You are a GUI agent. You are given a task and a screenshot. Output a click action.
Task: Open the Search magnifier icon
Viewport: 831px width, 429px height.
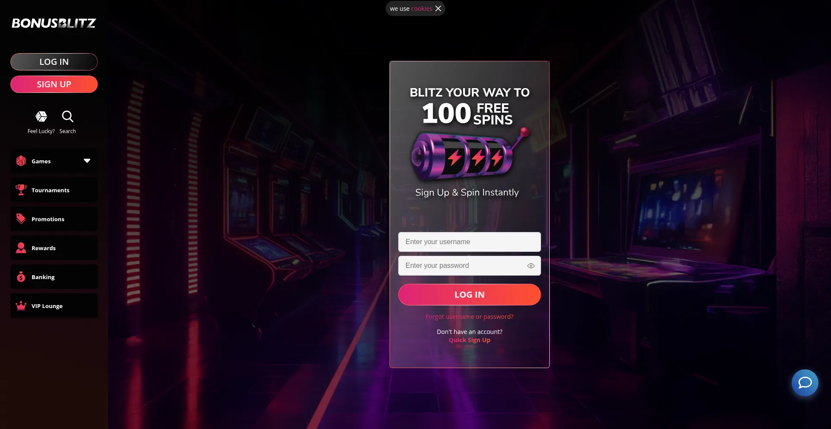tap(68, 116)
